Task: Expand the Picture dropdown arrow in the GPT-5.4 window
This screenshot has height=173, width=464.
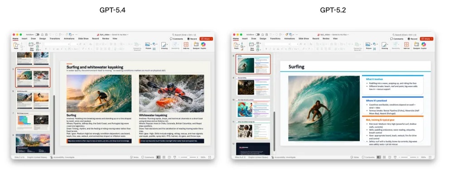Action: [x=151, y=44]
